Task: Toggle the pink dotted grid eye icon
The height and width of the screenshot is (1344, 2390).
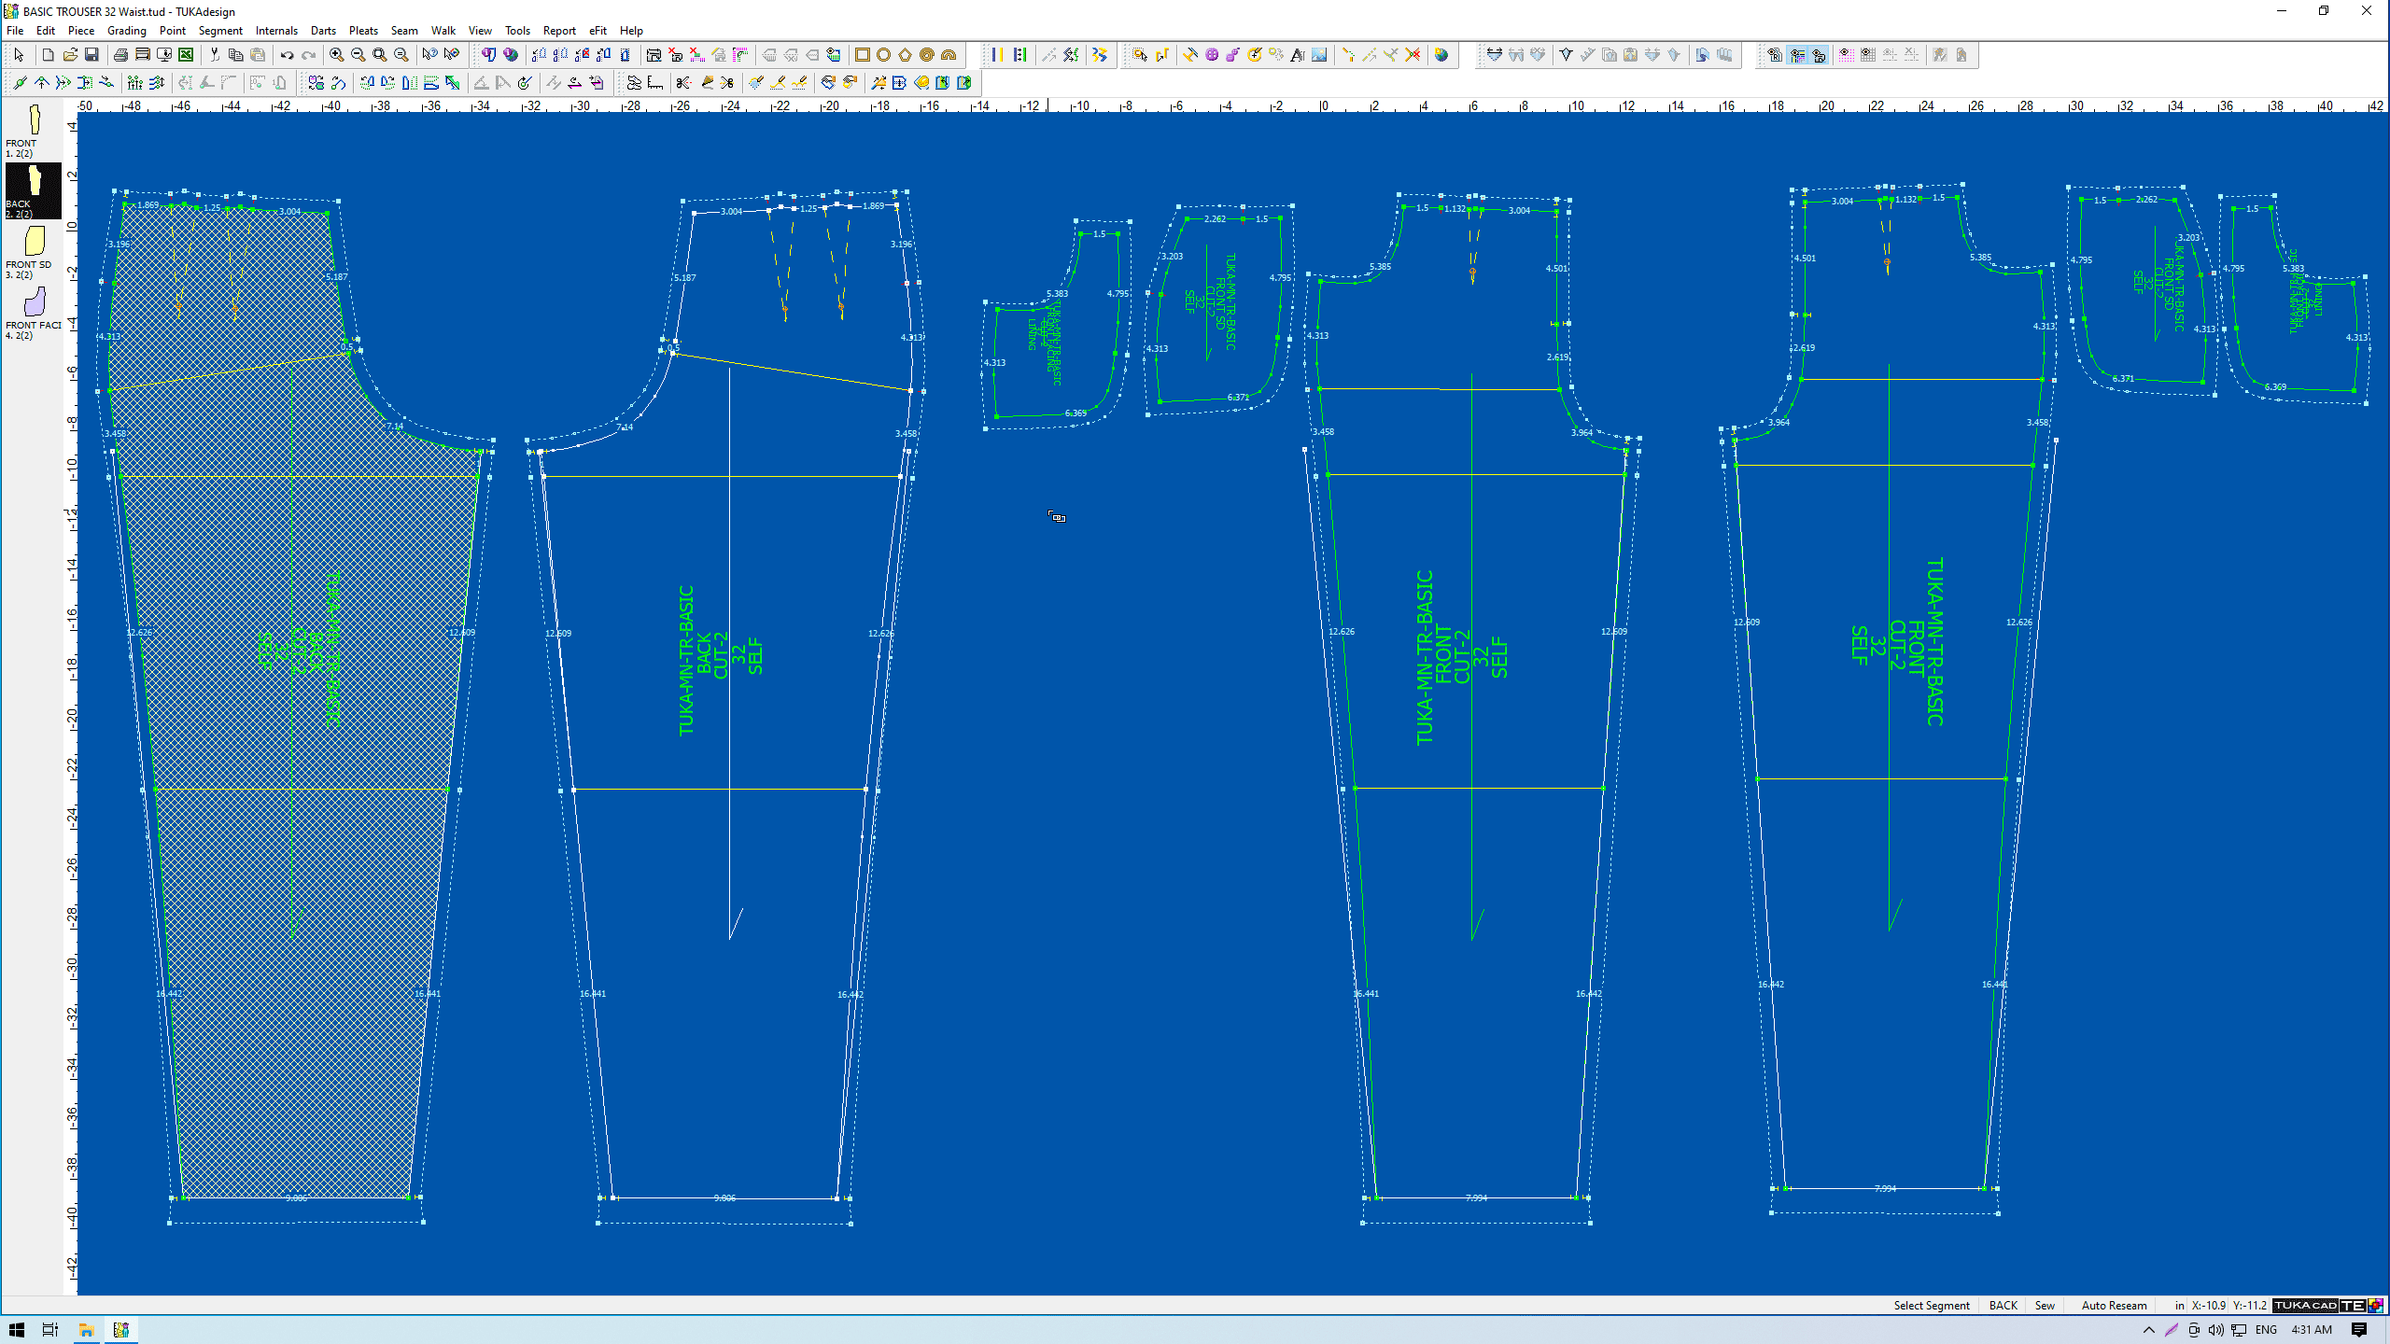Action: [x=1846, y=55]
